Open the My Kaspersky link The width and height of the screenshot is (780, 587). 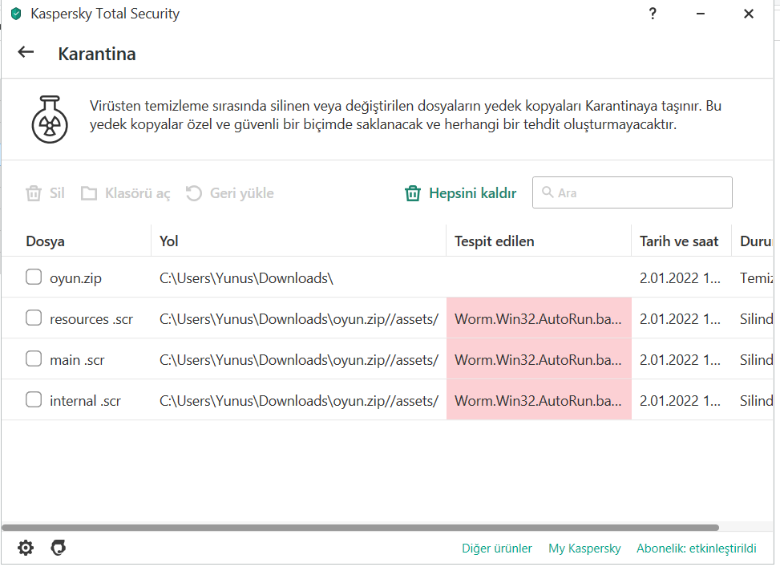[x=584, y=549]
